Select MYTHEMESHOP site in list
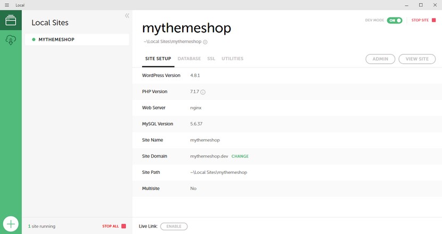442x234 pixels. pos(77,39)
